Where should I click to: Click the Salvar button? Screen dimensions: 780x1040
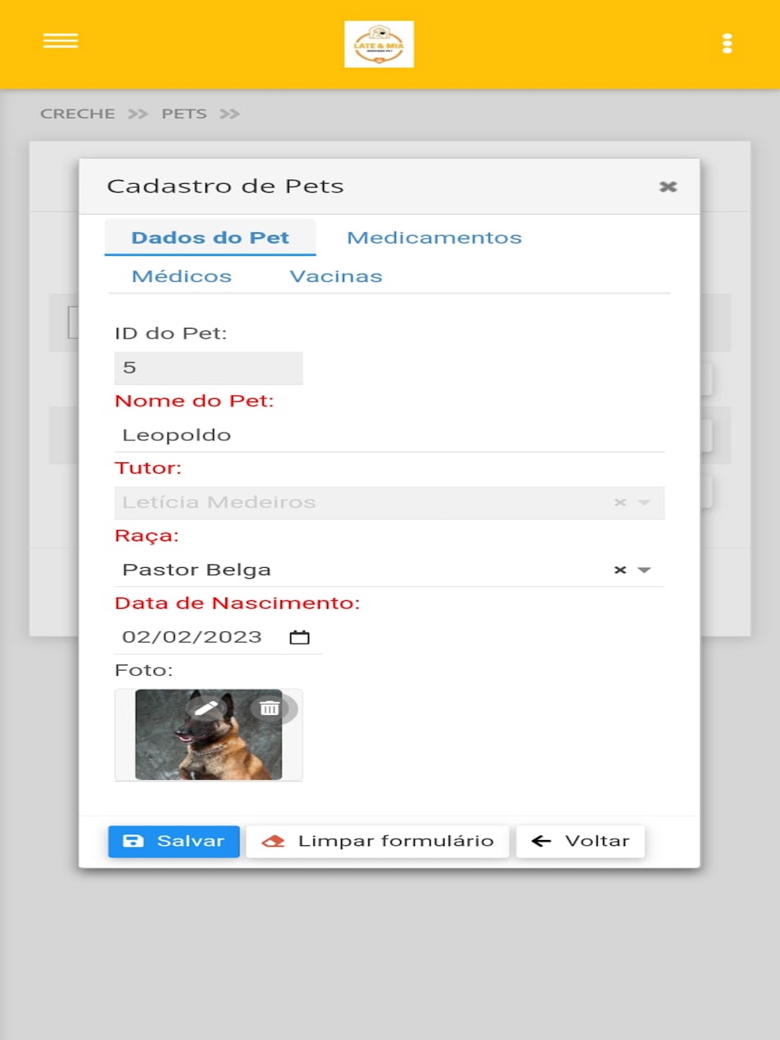[x=174, y=841]
